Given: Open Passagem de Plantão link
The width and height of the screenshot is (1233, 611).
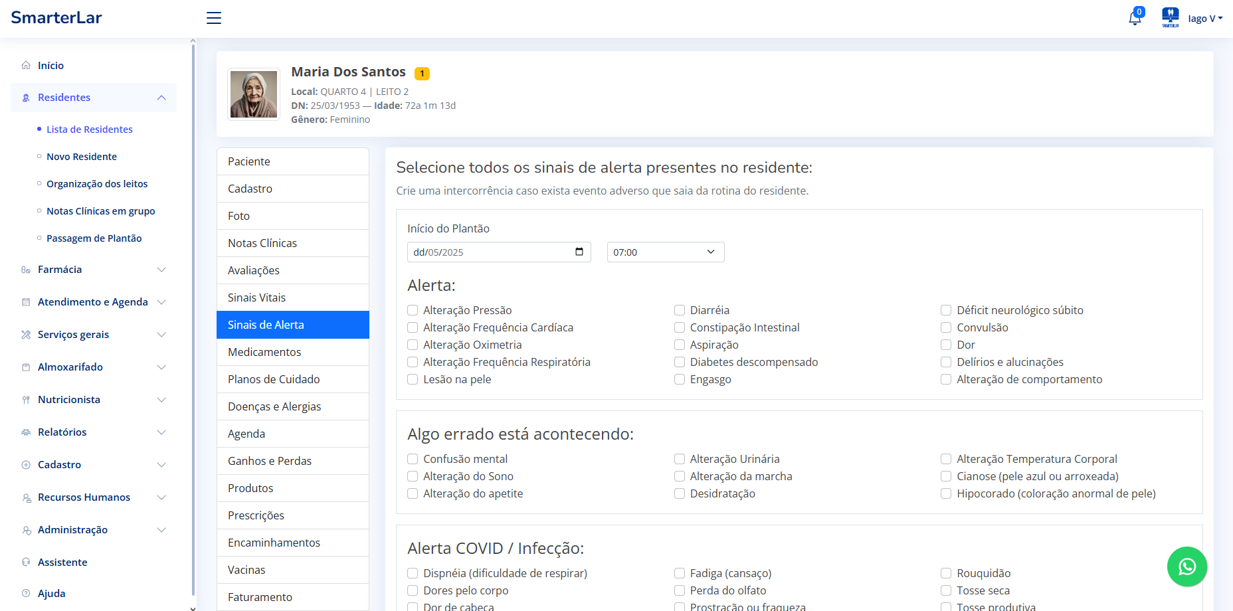Looking at the screenshot, I should click(x=94, y=238).
